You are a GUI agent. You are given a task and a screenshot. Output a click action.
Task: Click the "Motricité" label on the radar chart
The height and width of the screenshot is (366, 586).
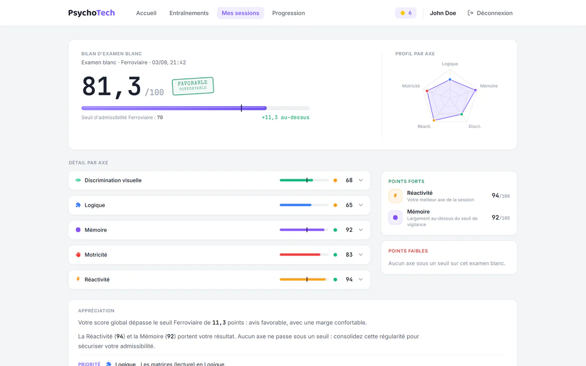click(411, 86)
